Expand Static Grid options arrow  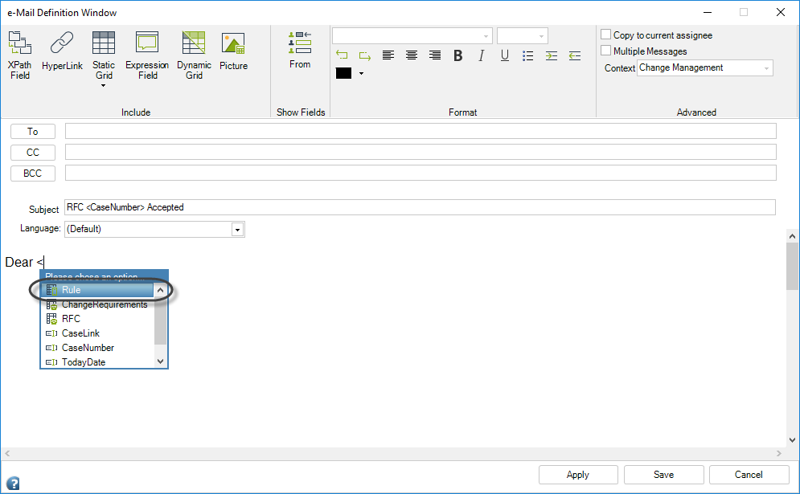click(x=104, y=86)
